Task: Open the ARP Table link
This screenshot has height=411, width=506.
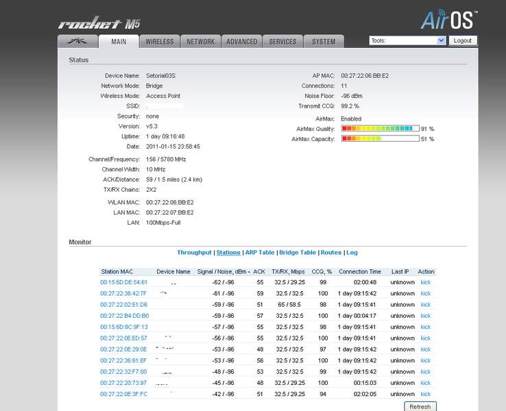Action: [x=259, y=252]
